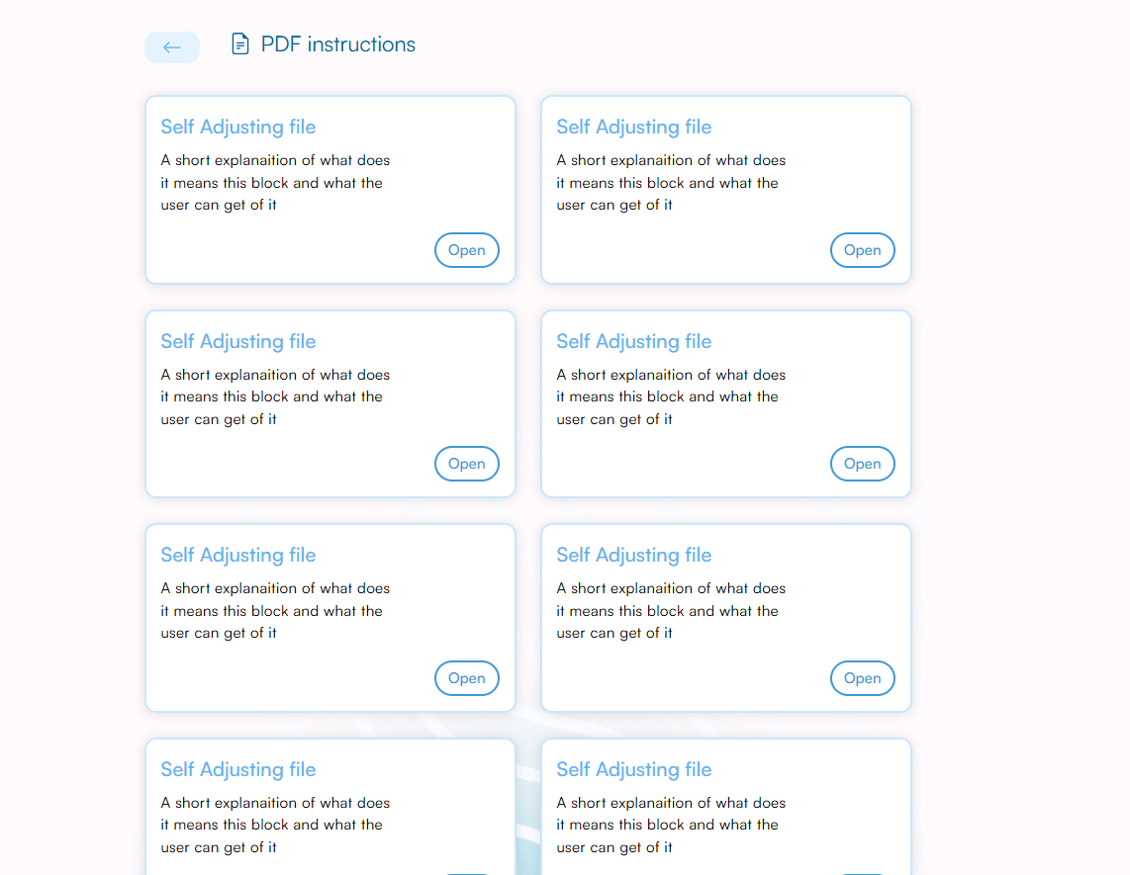
Task: Click Open in third row left card
Action: [467, 678]
